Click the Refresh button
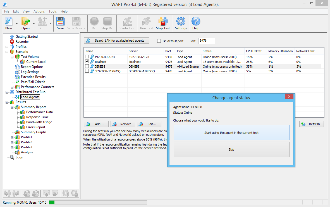The image size is (330, 207). 312,124
